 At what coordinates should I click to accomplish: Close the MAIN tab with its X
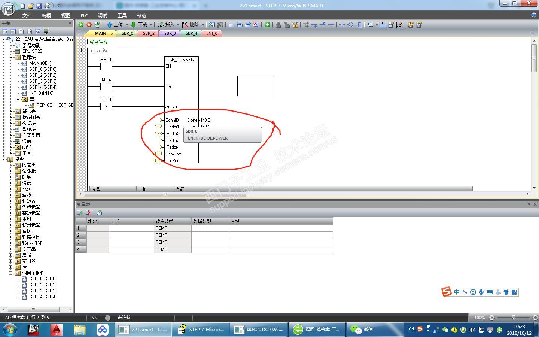click(112, 34)
